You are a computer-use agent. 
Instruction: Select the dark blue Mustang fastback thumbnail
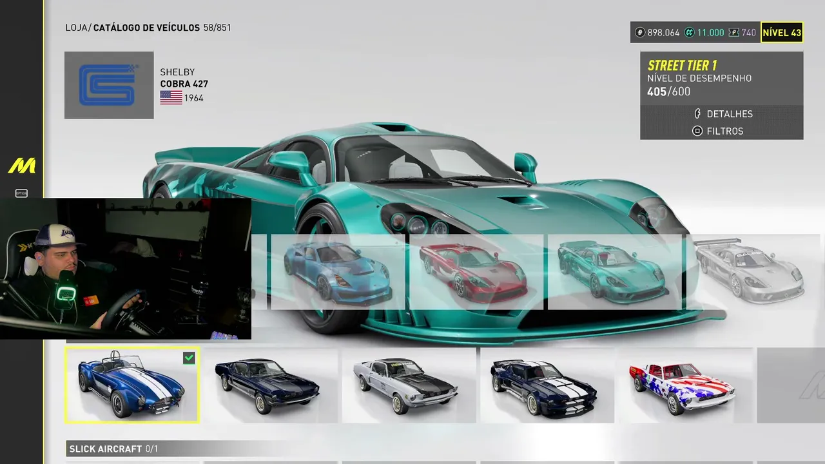point(271,385)
